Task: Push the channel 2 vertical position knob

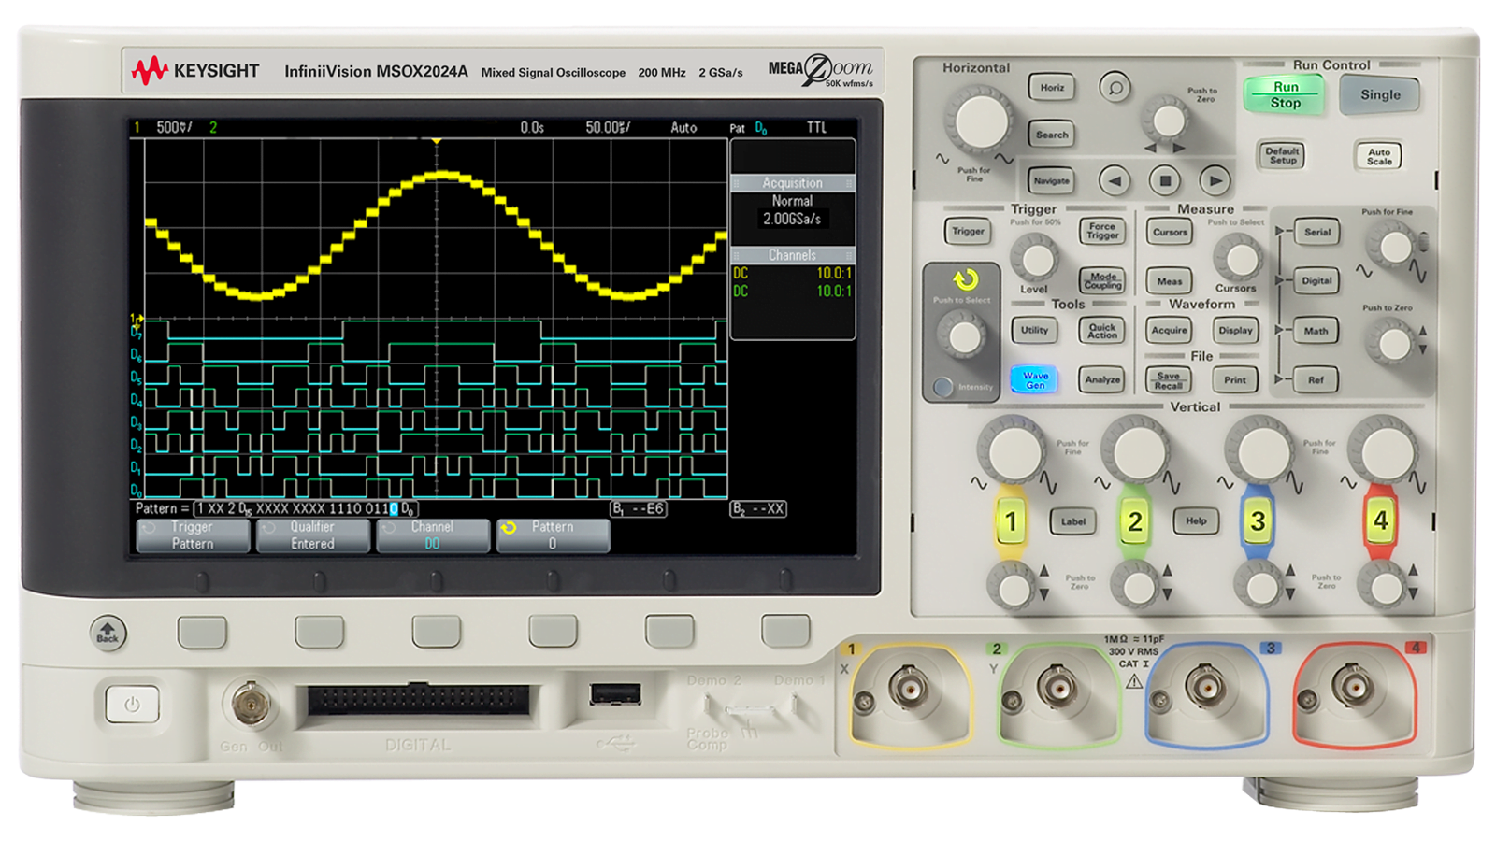Action: click(1137, 588)
